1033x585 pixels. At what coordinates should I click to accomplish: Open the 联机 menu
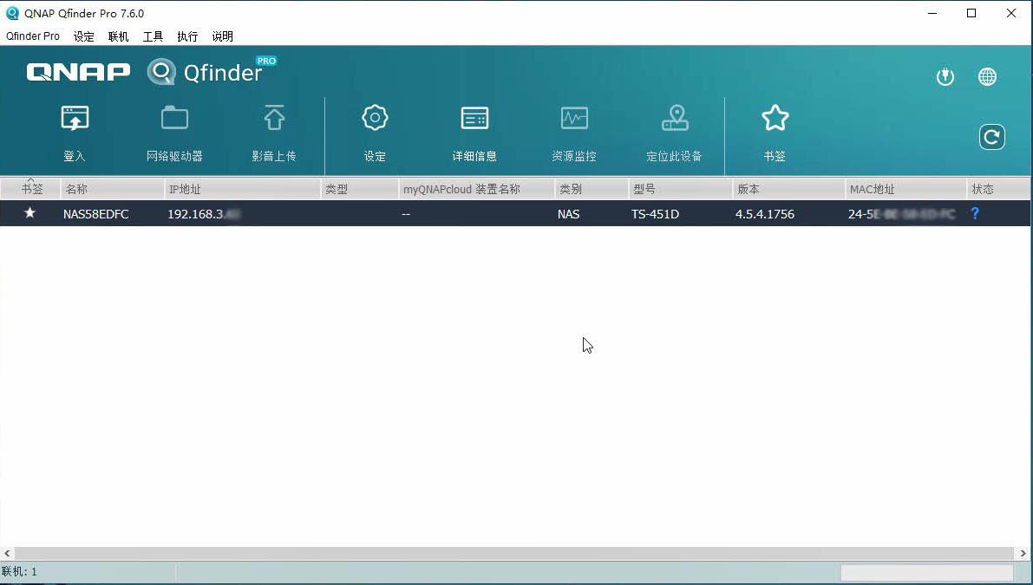[119, 36]
